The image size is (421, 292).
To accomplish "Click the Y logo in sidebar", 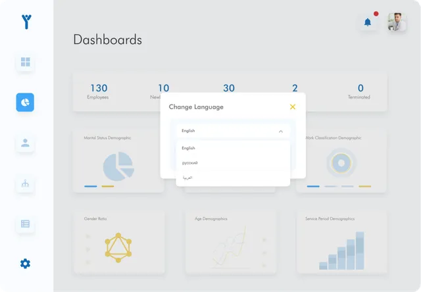I will coord(26,21).
